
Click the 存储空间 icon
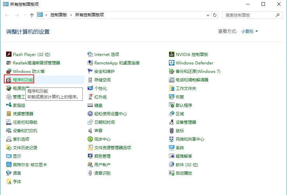coord(90,80)
